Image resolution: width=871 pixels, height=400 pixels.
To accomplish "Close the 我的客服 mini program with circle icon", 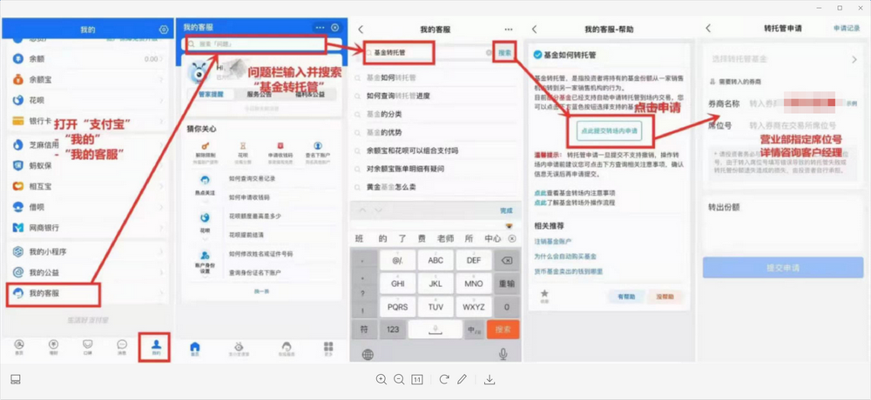I will pos(335,27).
